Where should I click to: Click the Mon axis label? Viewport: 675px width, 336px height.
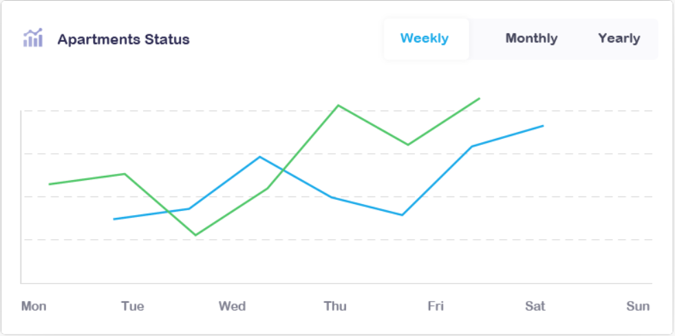[34, 306]
